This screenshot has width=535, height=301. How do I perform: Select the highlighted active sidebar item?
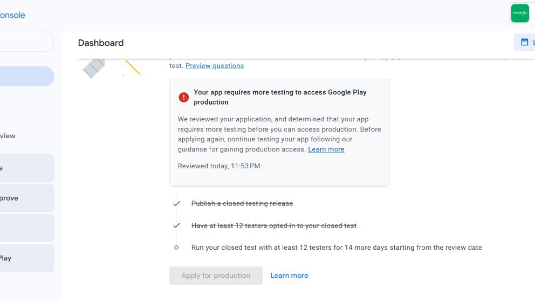pos(27,77)
